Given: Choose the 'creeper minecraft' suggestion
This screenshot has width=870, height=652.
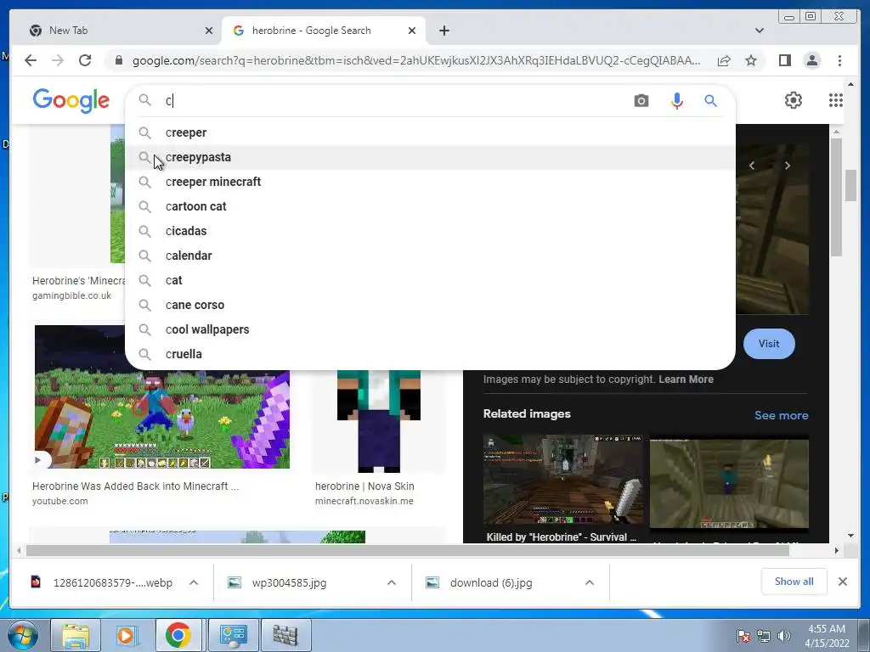Looking at the screenshot, I should click(x=430, y=182).
